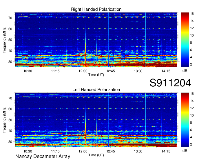Click the 70 MHz tick label on upper plot
The height and width of the screenshot is (160, 197).
click(x=10, y=18)
